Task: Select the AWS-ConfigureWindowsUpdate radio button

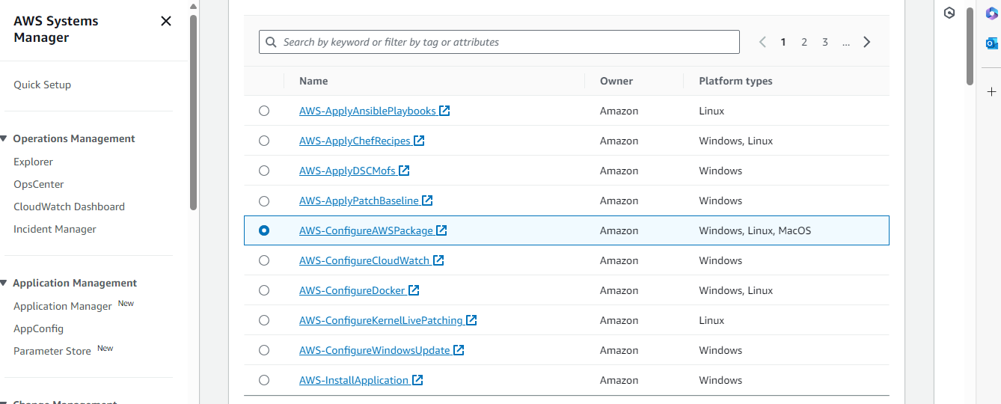Action: (x=264, y=350)
